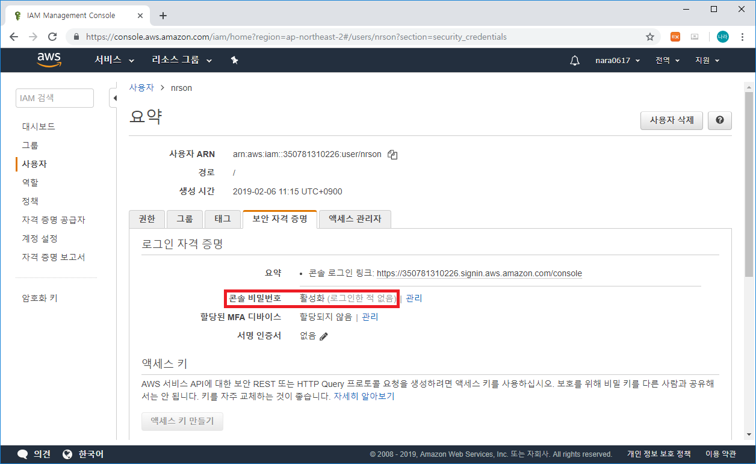Click the orange EX browser extension icon
This screenshot has height=464, width=756.
(675, 37)
